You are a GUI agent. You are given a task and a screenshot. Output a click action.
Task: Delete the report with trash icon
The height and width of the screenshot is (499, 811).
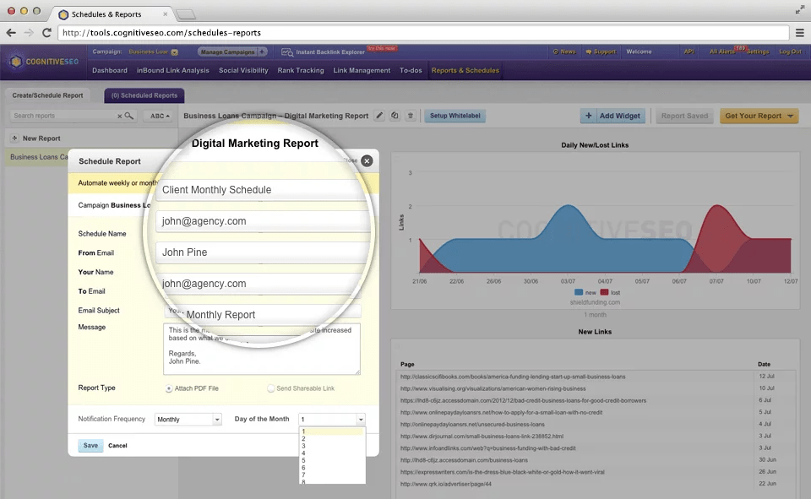pyautogui.click(x=411, y=116)
